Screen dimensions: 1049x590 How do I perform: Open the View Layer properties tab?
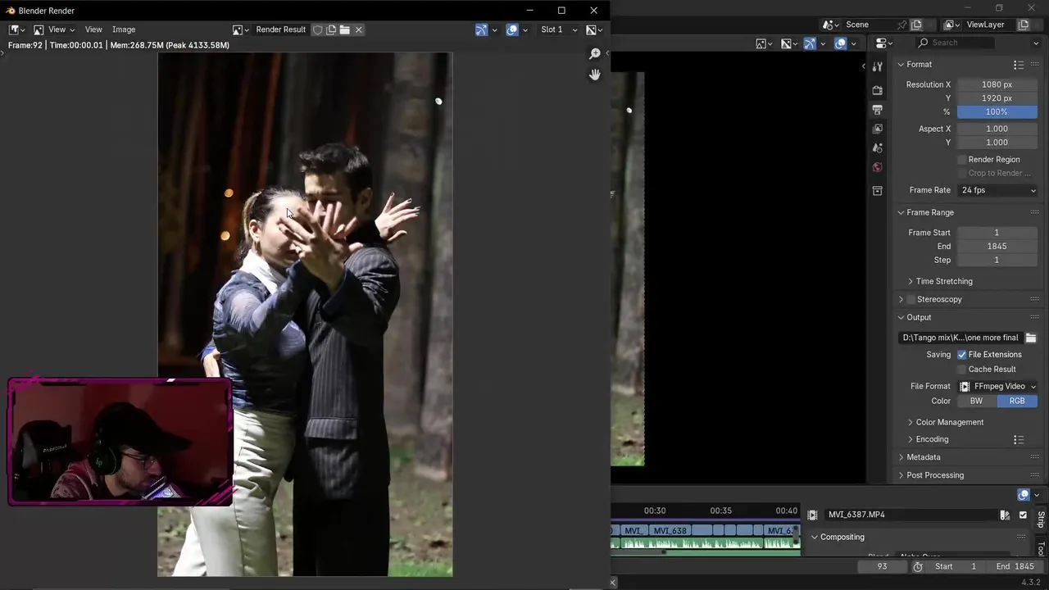pyautogui.click(x=878, y=129)
